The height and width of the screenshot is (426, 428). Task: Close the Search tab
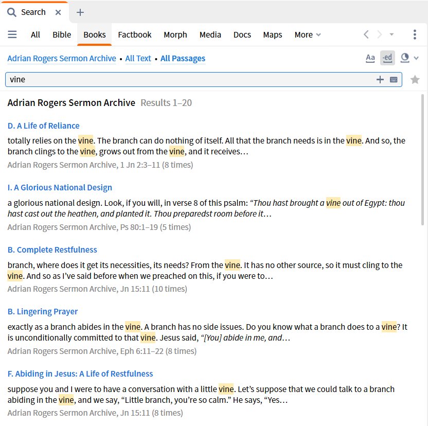pyautogui.click(x=58, y=12)
